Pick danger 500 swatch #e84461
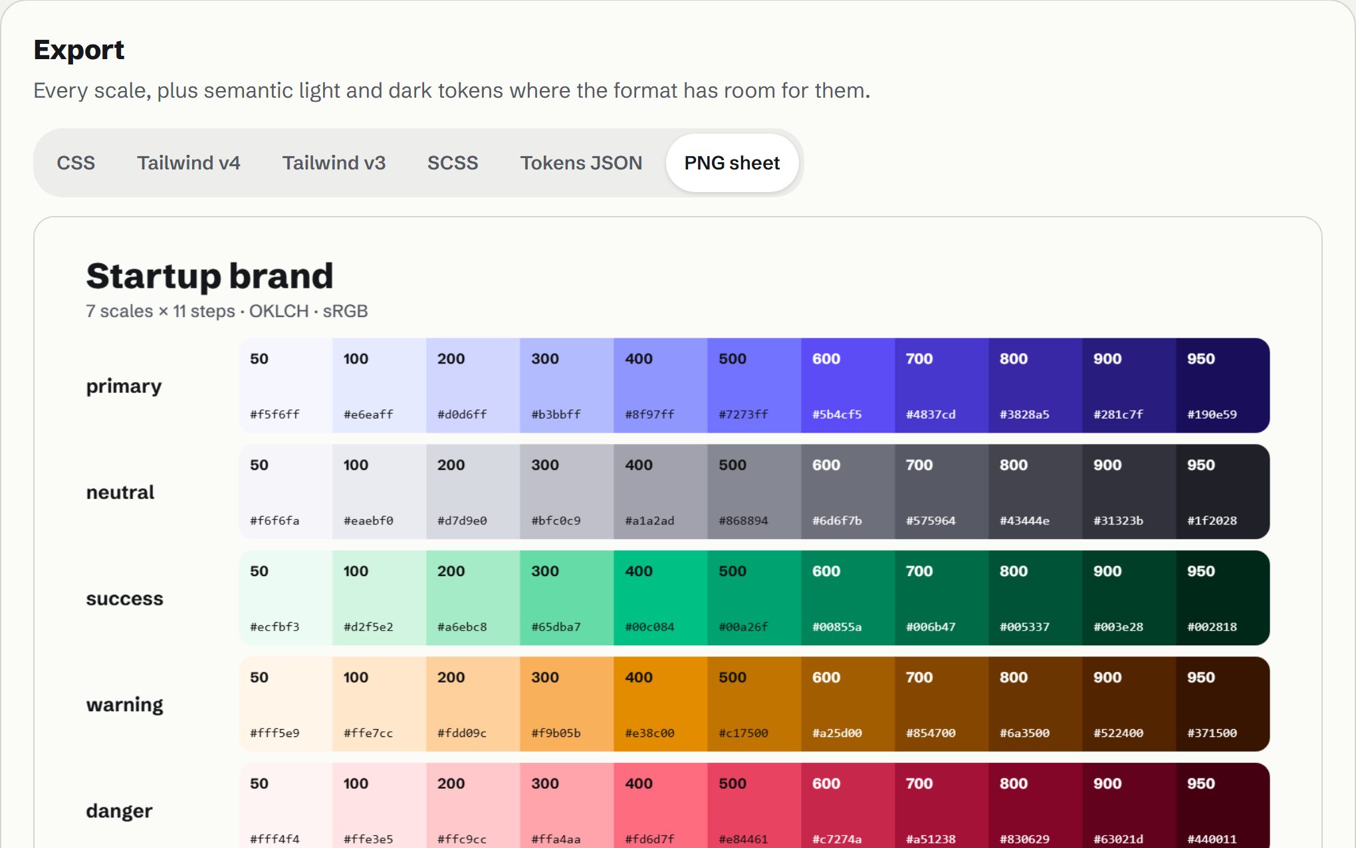This screenshot has height=848, width=1356. coord(754,805)
